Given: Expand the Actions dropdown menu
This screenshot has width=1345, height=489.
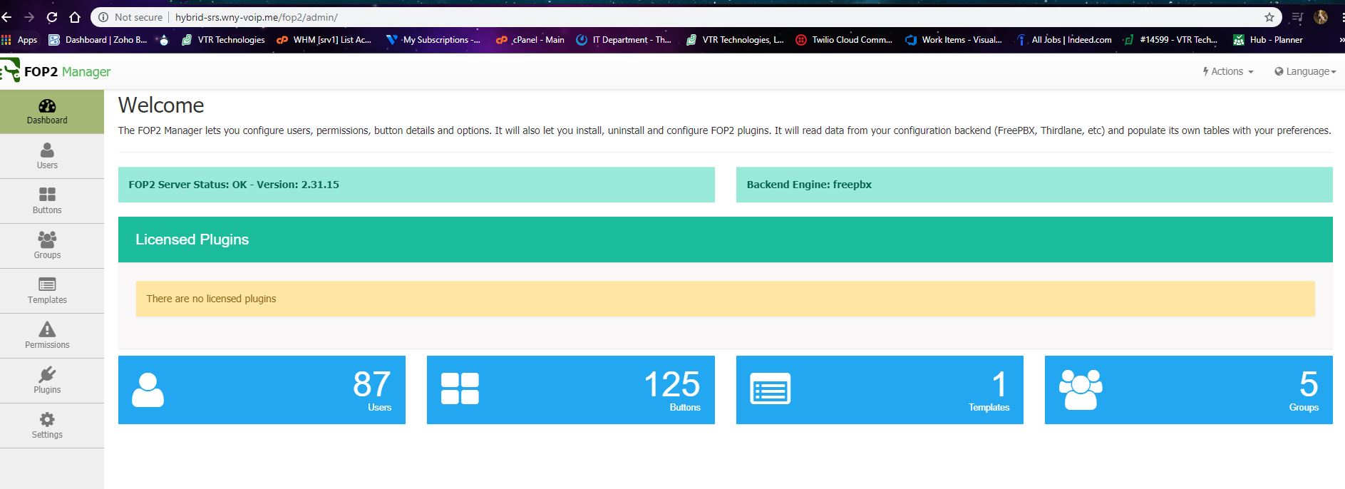Looking at the screenshot, I should pyautogui.click(x=1227, y=71).
